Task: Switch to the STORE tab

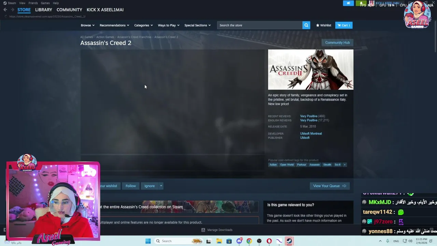Action: pyautogui.click(x=24, y=10)
